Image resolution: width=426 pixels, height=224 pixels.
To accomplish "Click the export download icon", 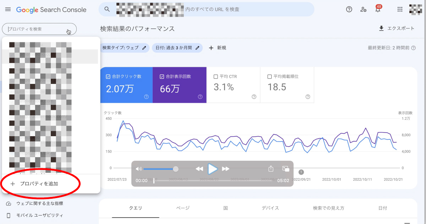I will tap(382, 28).
